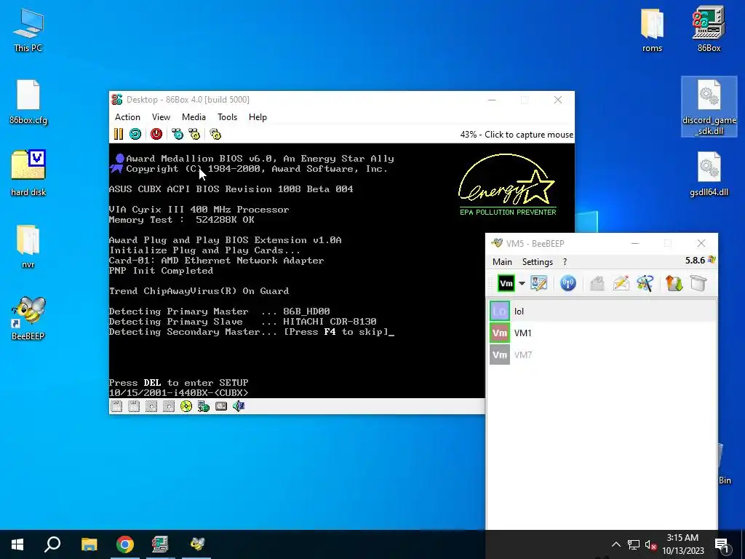Select user VM1 in BeeBEEP list
This screenshot has width=745, height=559.
pos(602,333)
